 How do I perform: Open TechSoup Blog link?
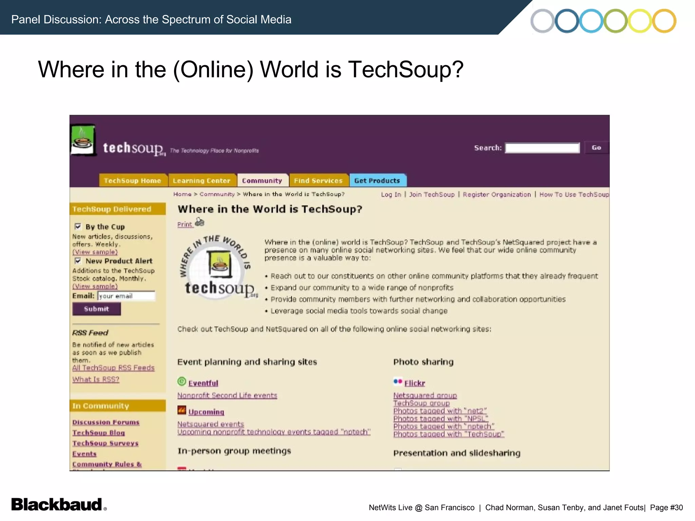coord(99,433)
